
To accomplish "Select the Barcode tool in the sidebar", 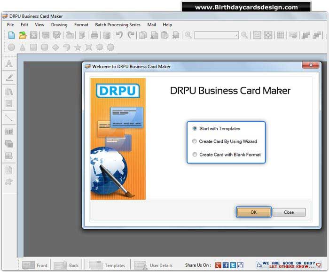I will [x=9, y=132].
